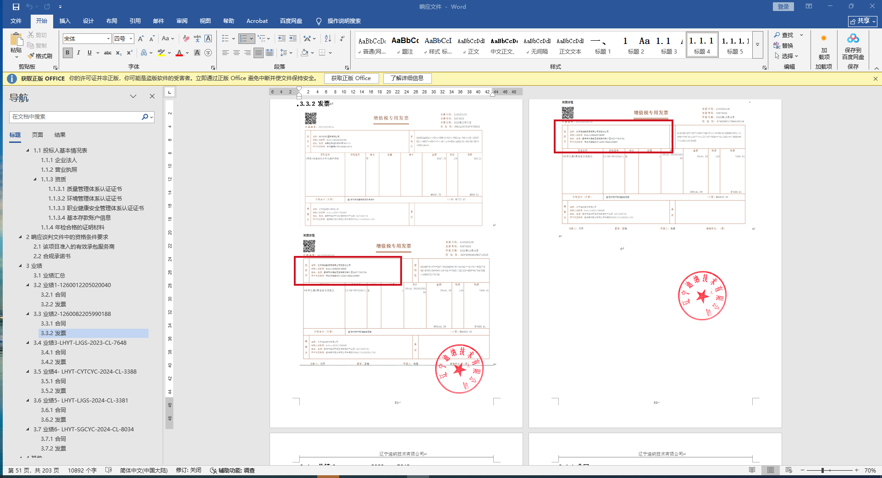Viewport: 882px width, 478px height.
Task: Click the Save icon in title bar
Action: pyautogui.click(x=16, y=7)
